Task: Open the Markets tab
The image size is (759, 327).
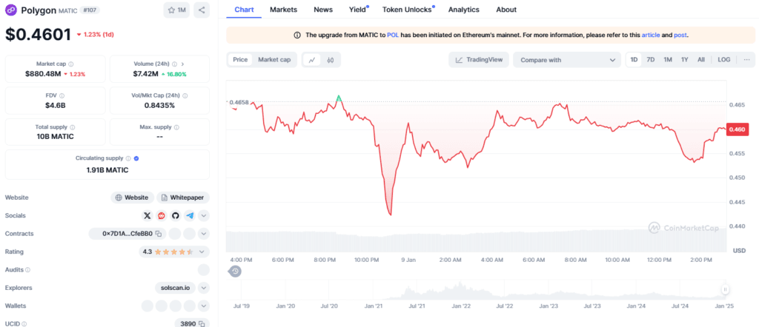Action: 284,9
